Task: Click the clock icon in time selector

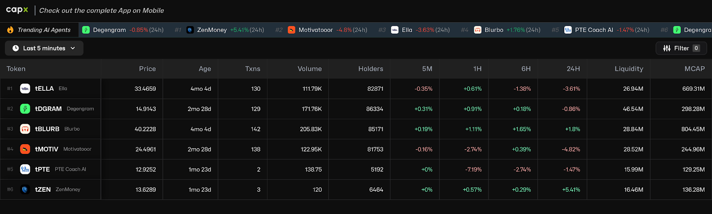Action: 16,48
